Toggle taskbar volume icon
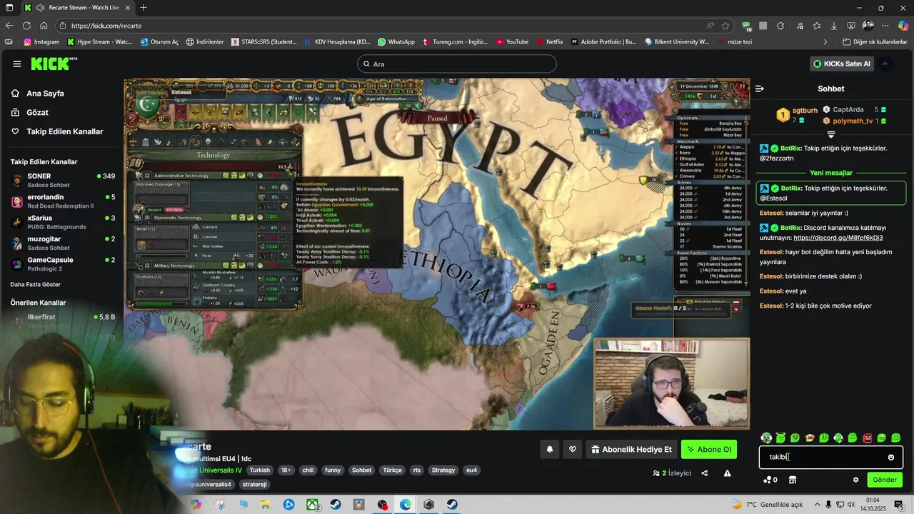914x514 pixels. (x=851, y=505)
